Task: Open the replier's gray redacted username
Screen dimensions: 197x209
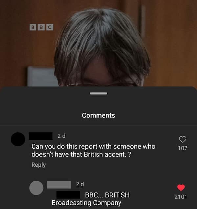Action: pyautogui.click(x=59, y=185)
